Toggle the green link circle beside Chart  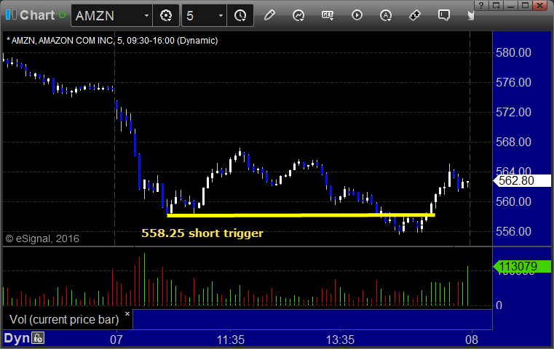(x=63, y=15)
